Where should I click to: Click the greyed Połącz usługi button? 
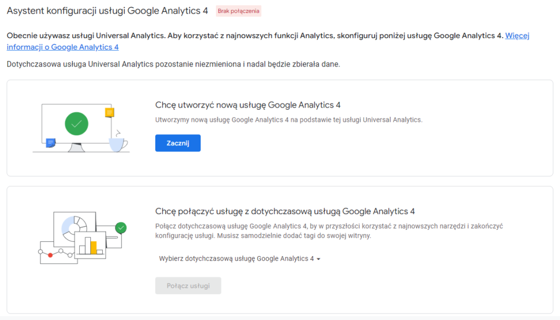click(188, 286)
